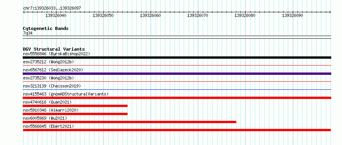
Task: Click ruler position 139326060
Action: tap(151, 15)
